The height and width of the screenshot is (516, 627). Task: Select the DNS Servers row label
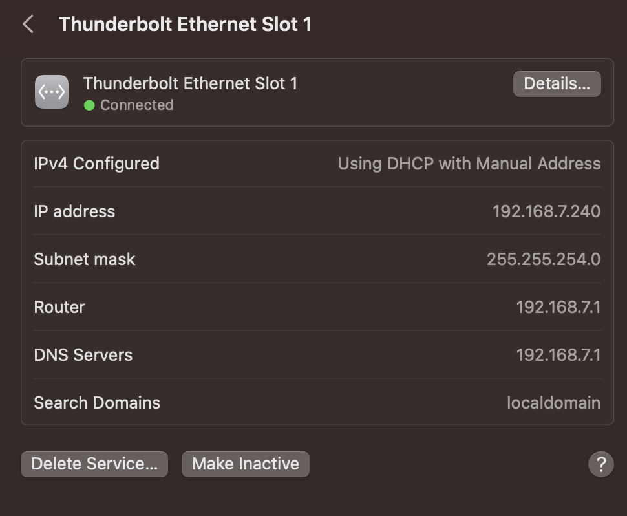83,355
